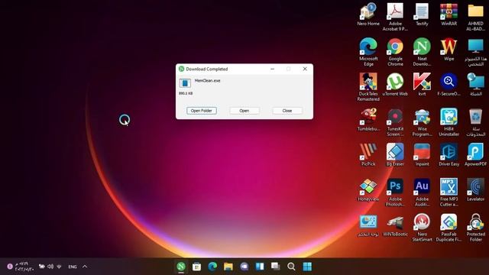Open the downloaded MemClean.exe file
This screenshot has width=489, height=275.
click(244, 111)
